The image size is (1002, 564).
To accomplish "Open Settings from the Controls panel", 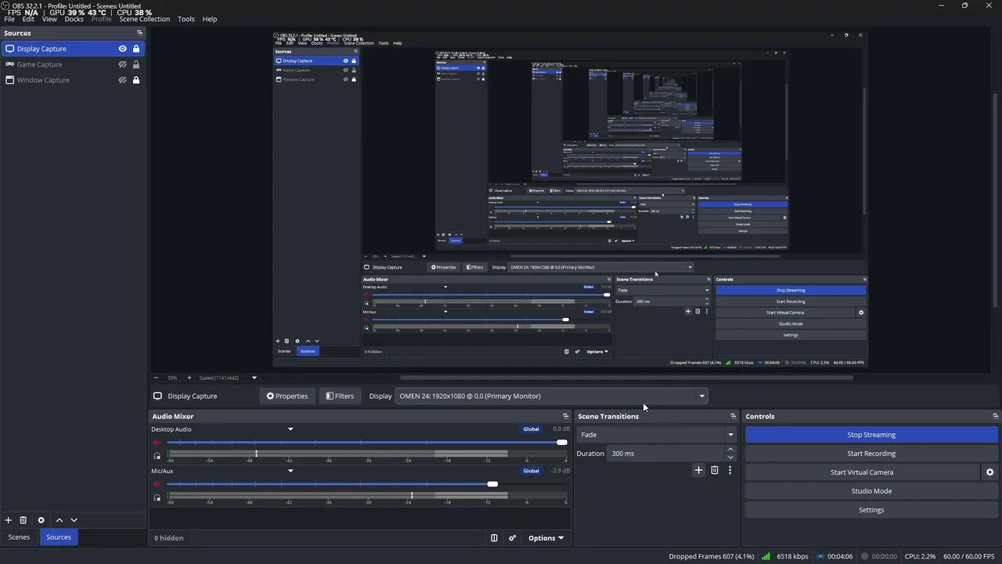I will [x=871, y=510].
